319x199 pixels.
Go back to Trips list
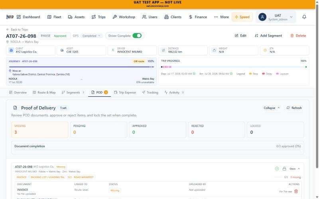point(17,29)
